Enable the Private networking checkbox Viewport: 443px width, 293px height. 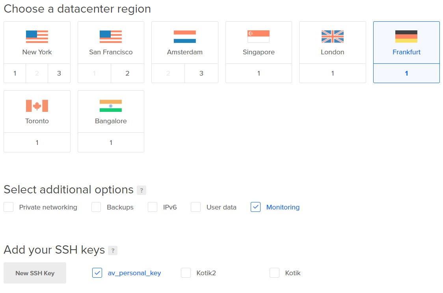click(9, 207)
